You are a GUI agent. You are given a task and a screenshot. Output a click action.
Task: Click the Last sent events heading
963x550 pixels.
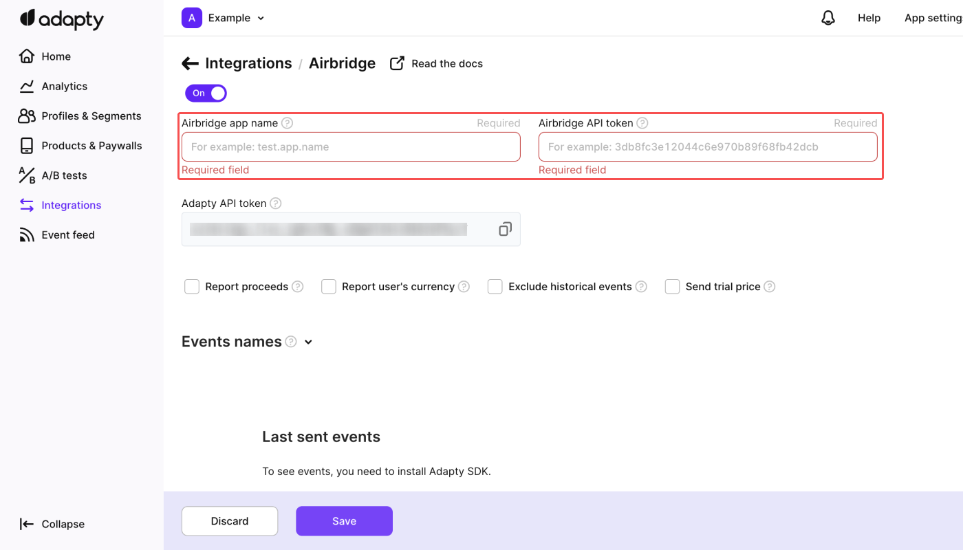coord(321,437)
